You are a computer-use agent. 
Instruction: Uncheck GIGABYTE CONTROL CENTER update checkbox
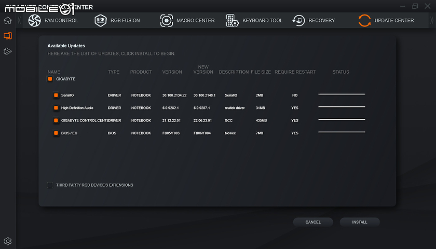click(56, 120)
